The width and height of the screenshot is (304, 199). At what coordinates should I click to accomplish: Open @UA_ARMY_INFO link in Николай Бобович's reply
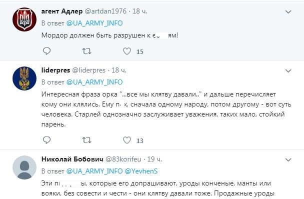pyautogui.click(x=94, y=171)
